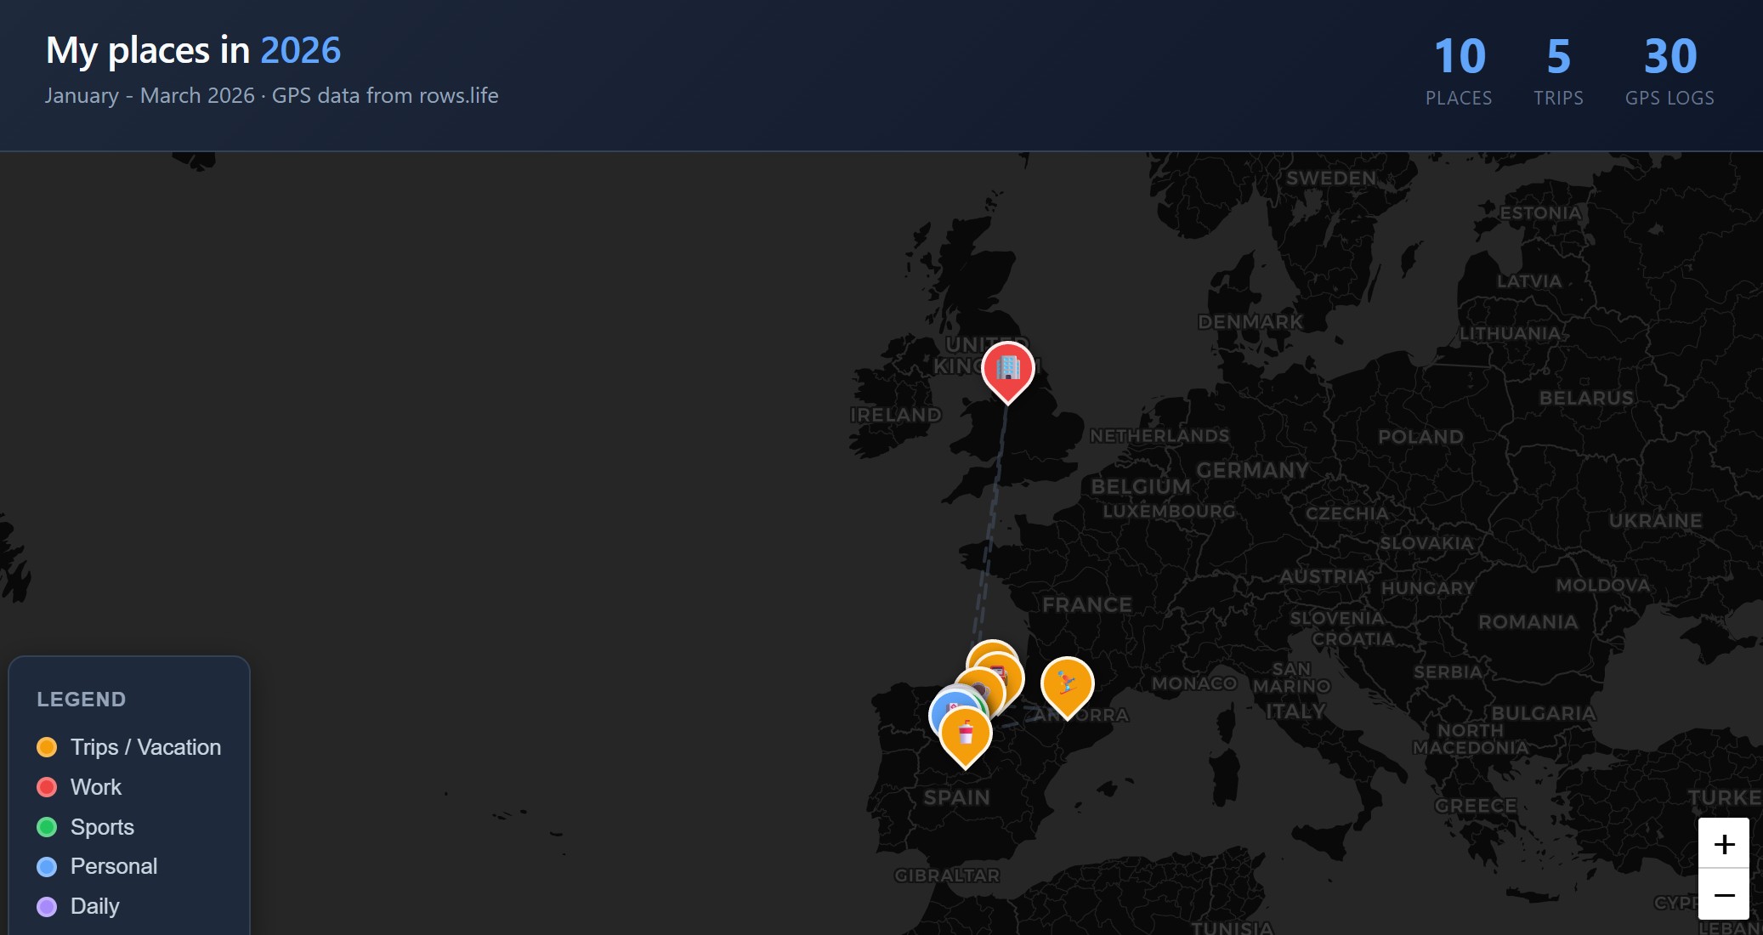The height and width of the screenshot is (935, 1763).
Task: Toggle the Daily legend category
Action: coord(94,906)
